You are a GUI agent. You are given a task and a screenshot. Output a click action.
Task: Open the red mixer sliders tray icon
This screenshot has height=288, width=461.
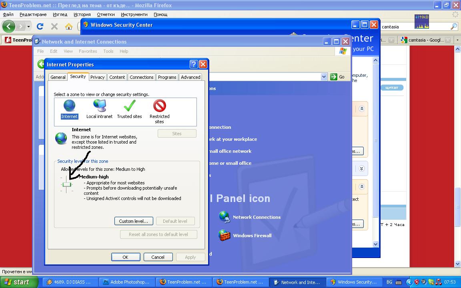438,282
